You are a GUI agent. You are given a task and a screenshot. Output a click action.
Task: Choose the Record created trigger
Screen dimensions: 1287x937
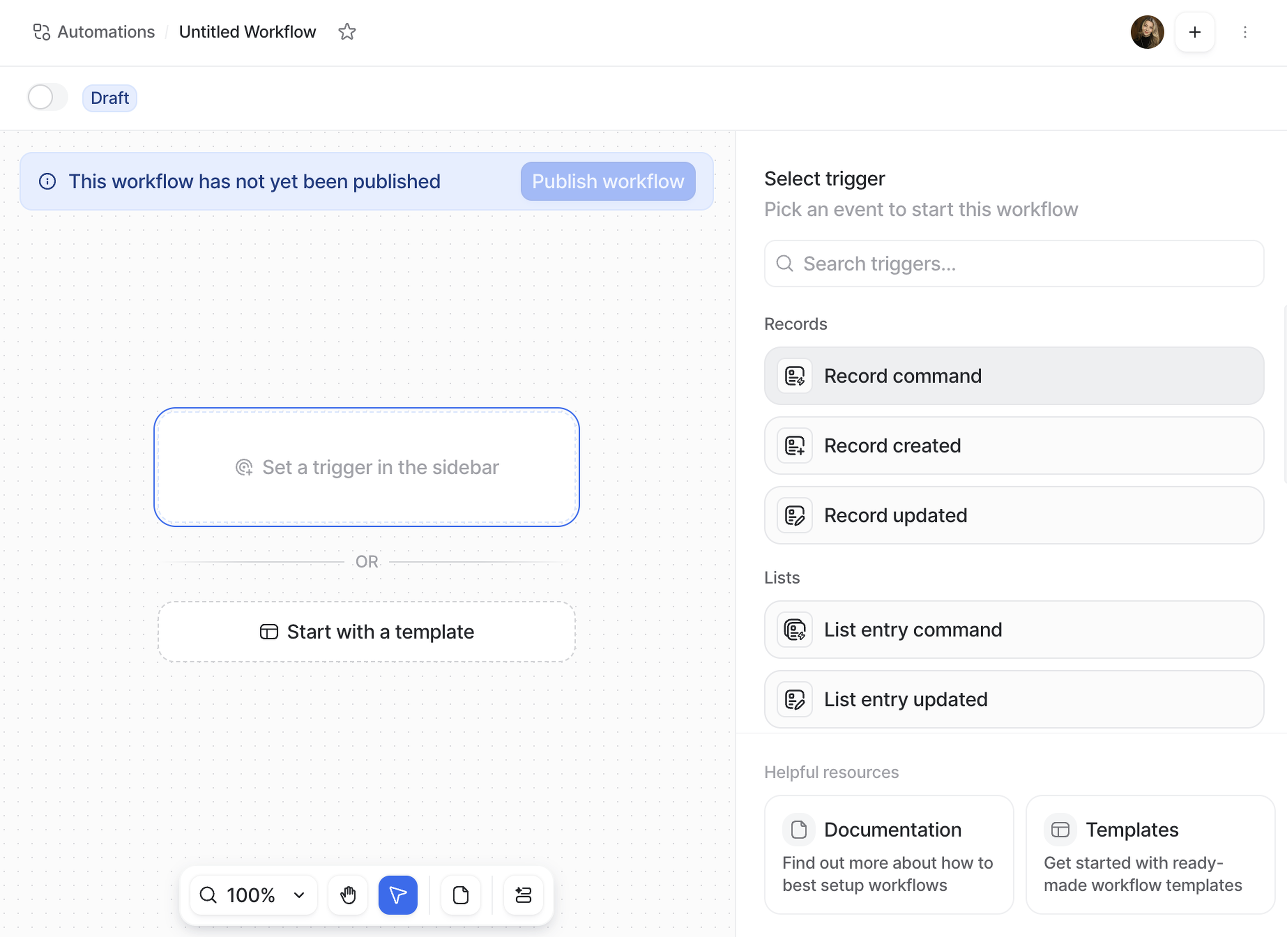(1014, 445)
